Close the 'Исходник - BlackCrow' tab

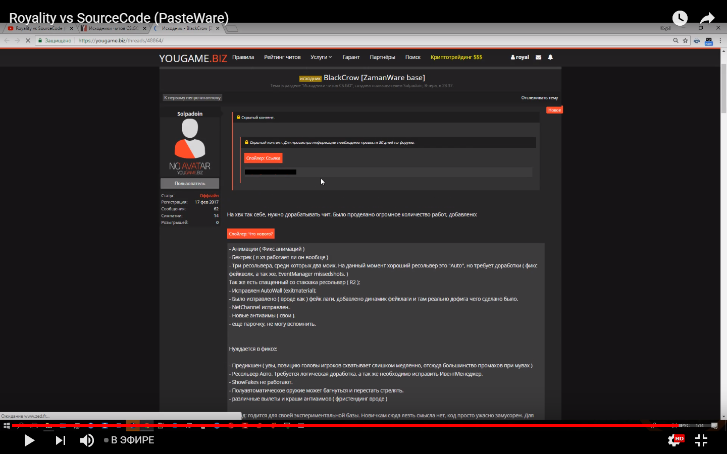pos(218,28)
